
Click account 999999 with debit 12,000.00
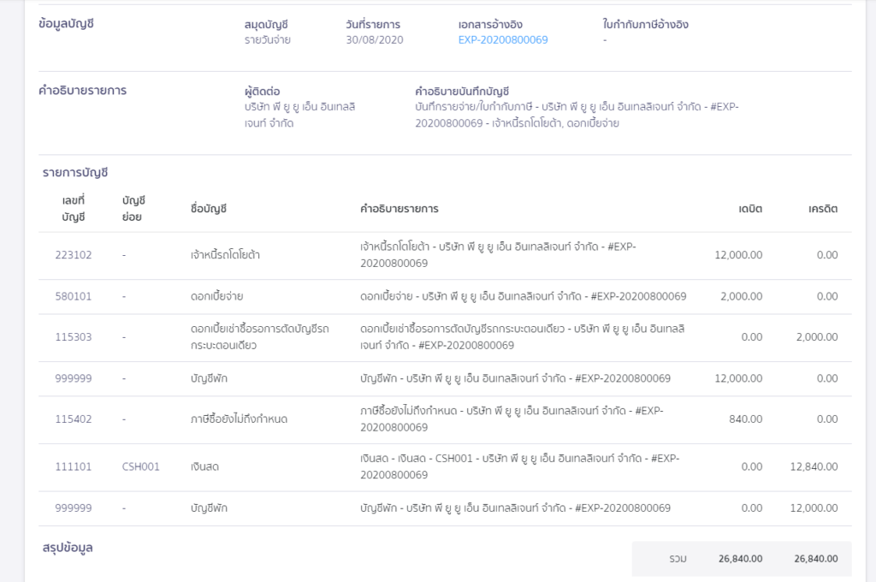point(74,378)
